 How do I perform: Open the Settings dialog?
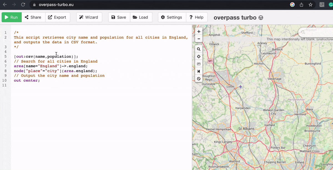point(171,17)
